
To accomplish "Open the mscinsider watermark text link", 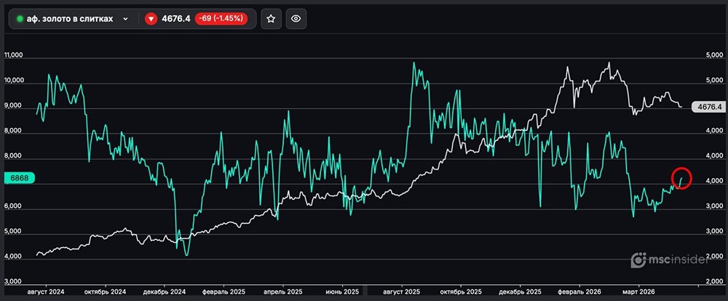I will (x=679, y=260).
